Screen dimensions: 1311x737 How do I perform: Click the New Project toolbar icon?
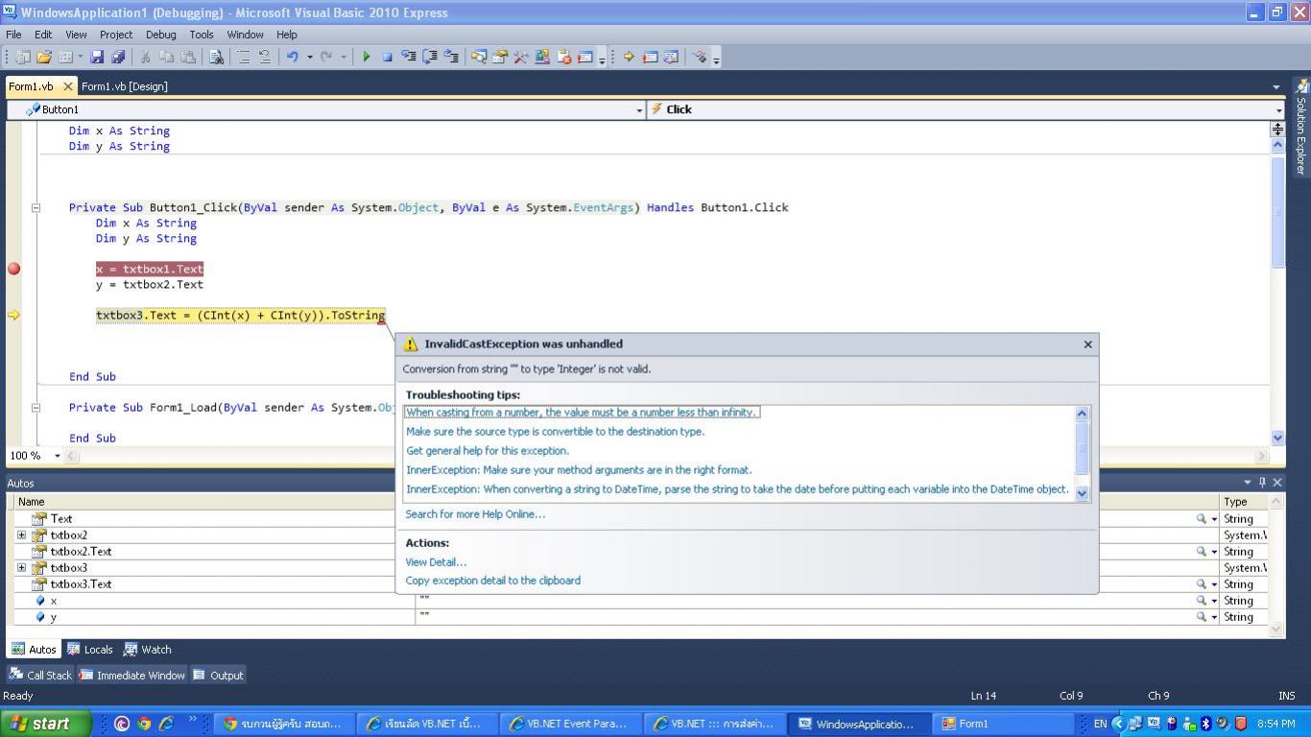point(23,57)
